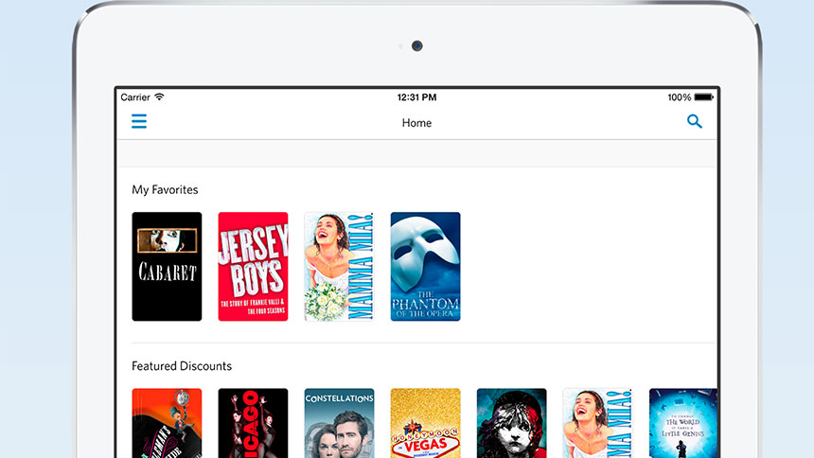Open the hamburger menu icon

click(x=139, y=121)
